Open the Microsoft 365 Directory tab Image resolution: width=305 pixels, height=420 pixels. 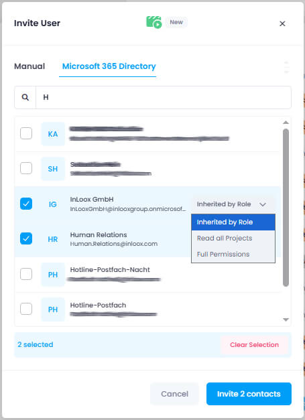(109, 66)
